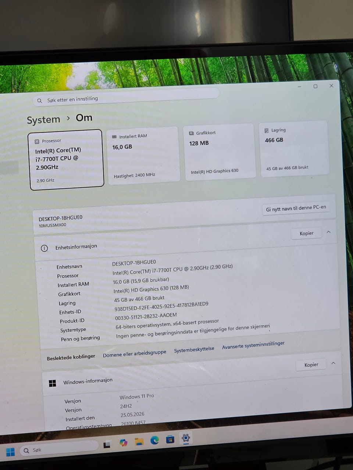Click the Settings gear taskbar icon

tap(186, 438)
